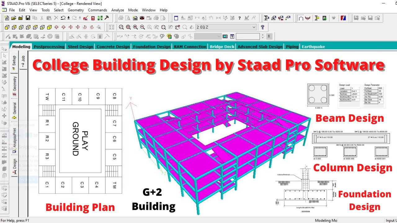Screen dimensions: 397x223
Task: Click the question mark help icon in top toolbar
Action: [240, 18]
